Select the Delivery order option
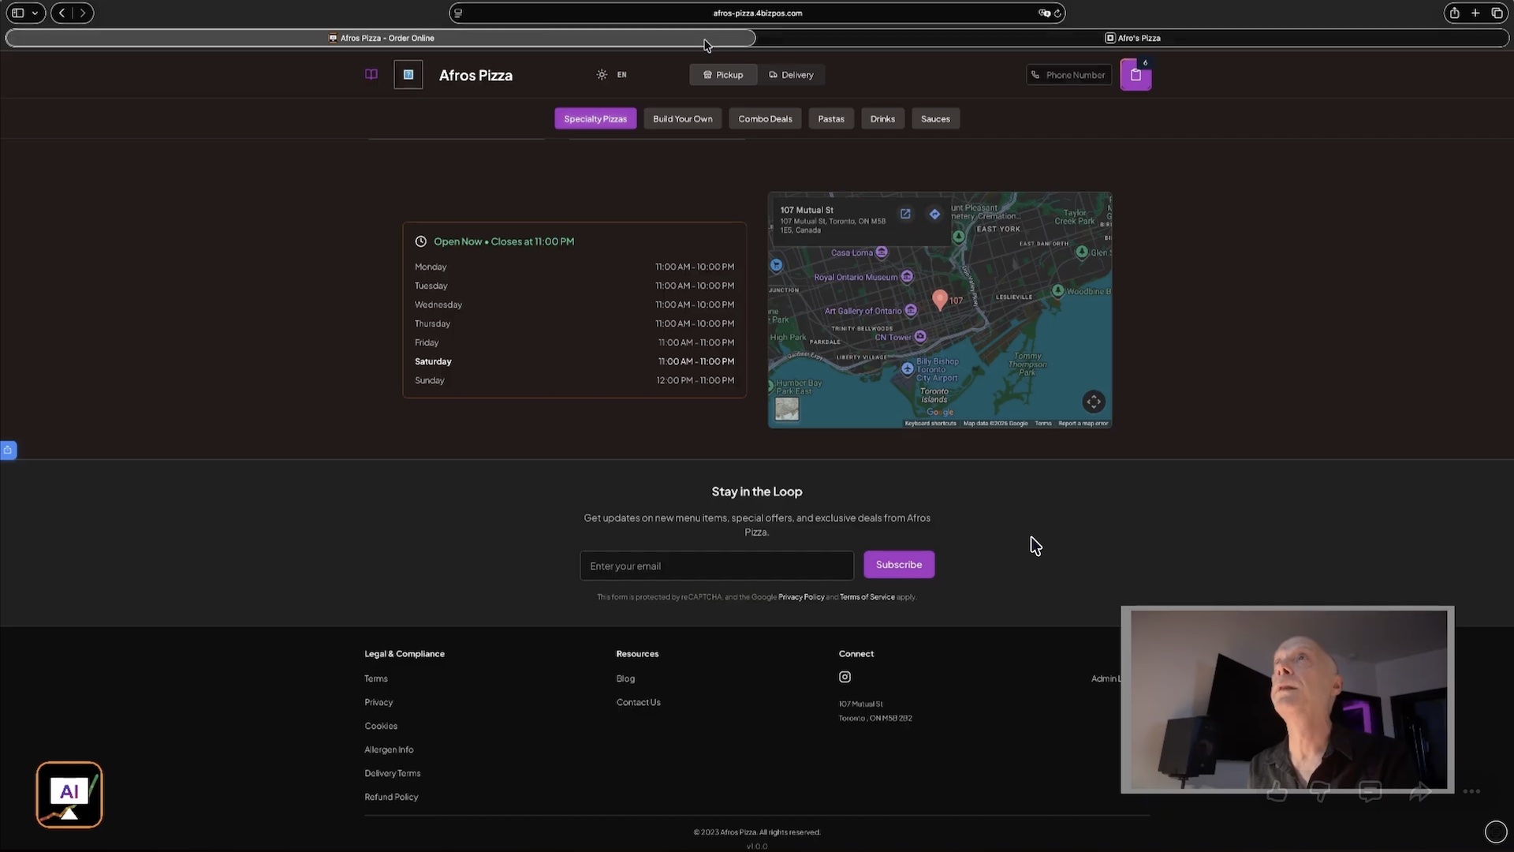The image size is (1514, 852). [791, 75]
